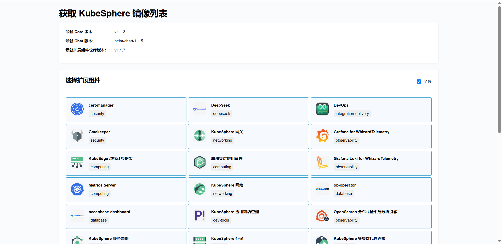502x244 pixels.
Task: Click the KubeSphere 应用商店管理 icon
Action: pyautogui.click(x=200, y=216)
